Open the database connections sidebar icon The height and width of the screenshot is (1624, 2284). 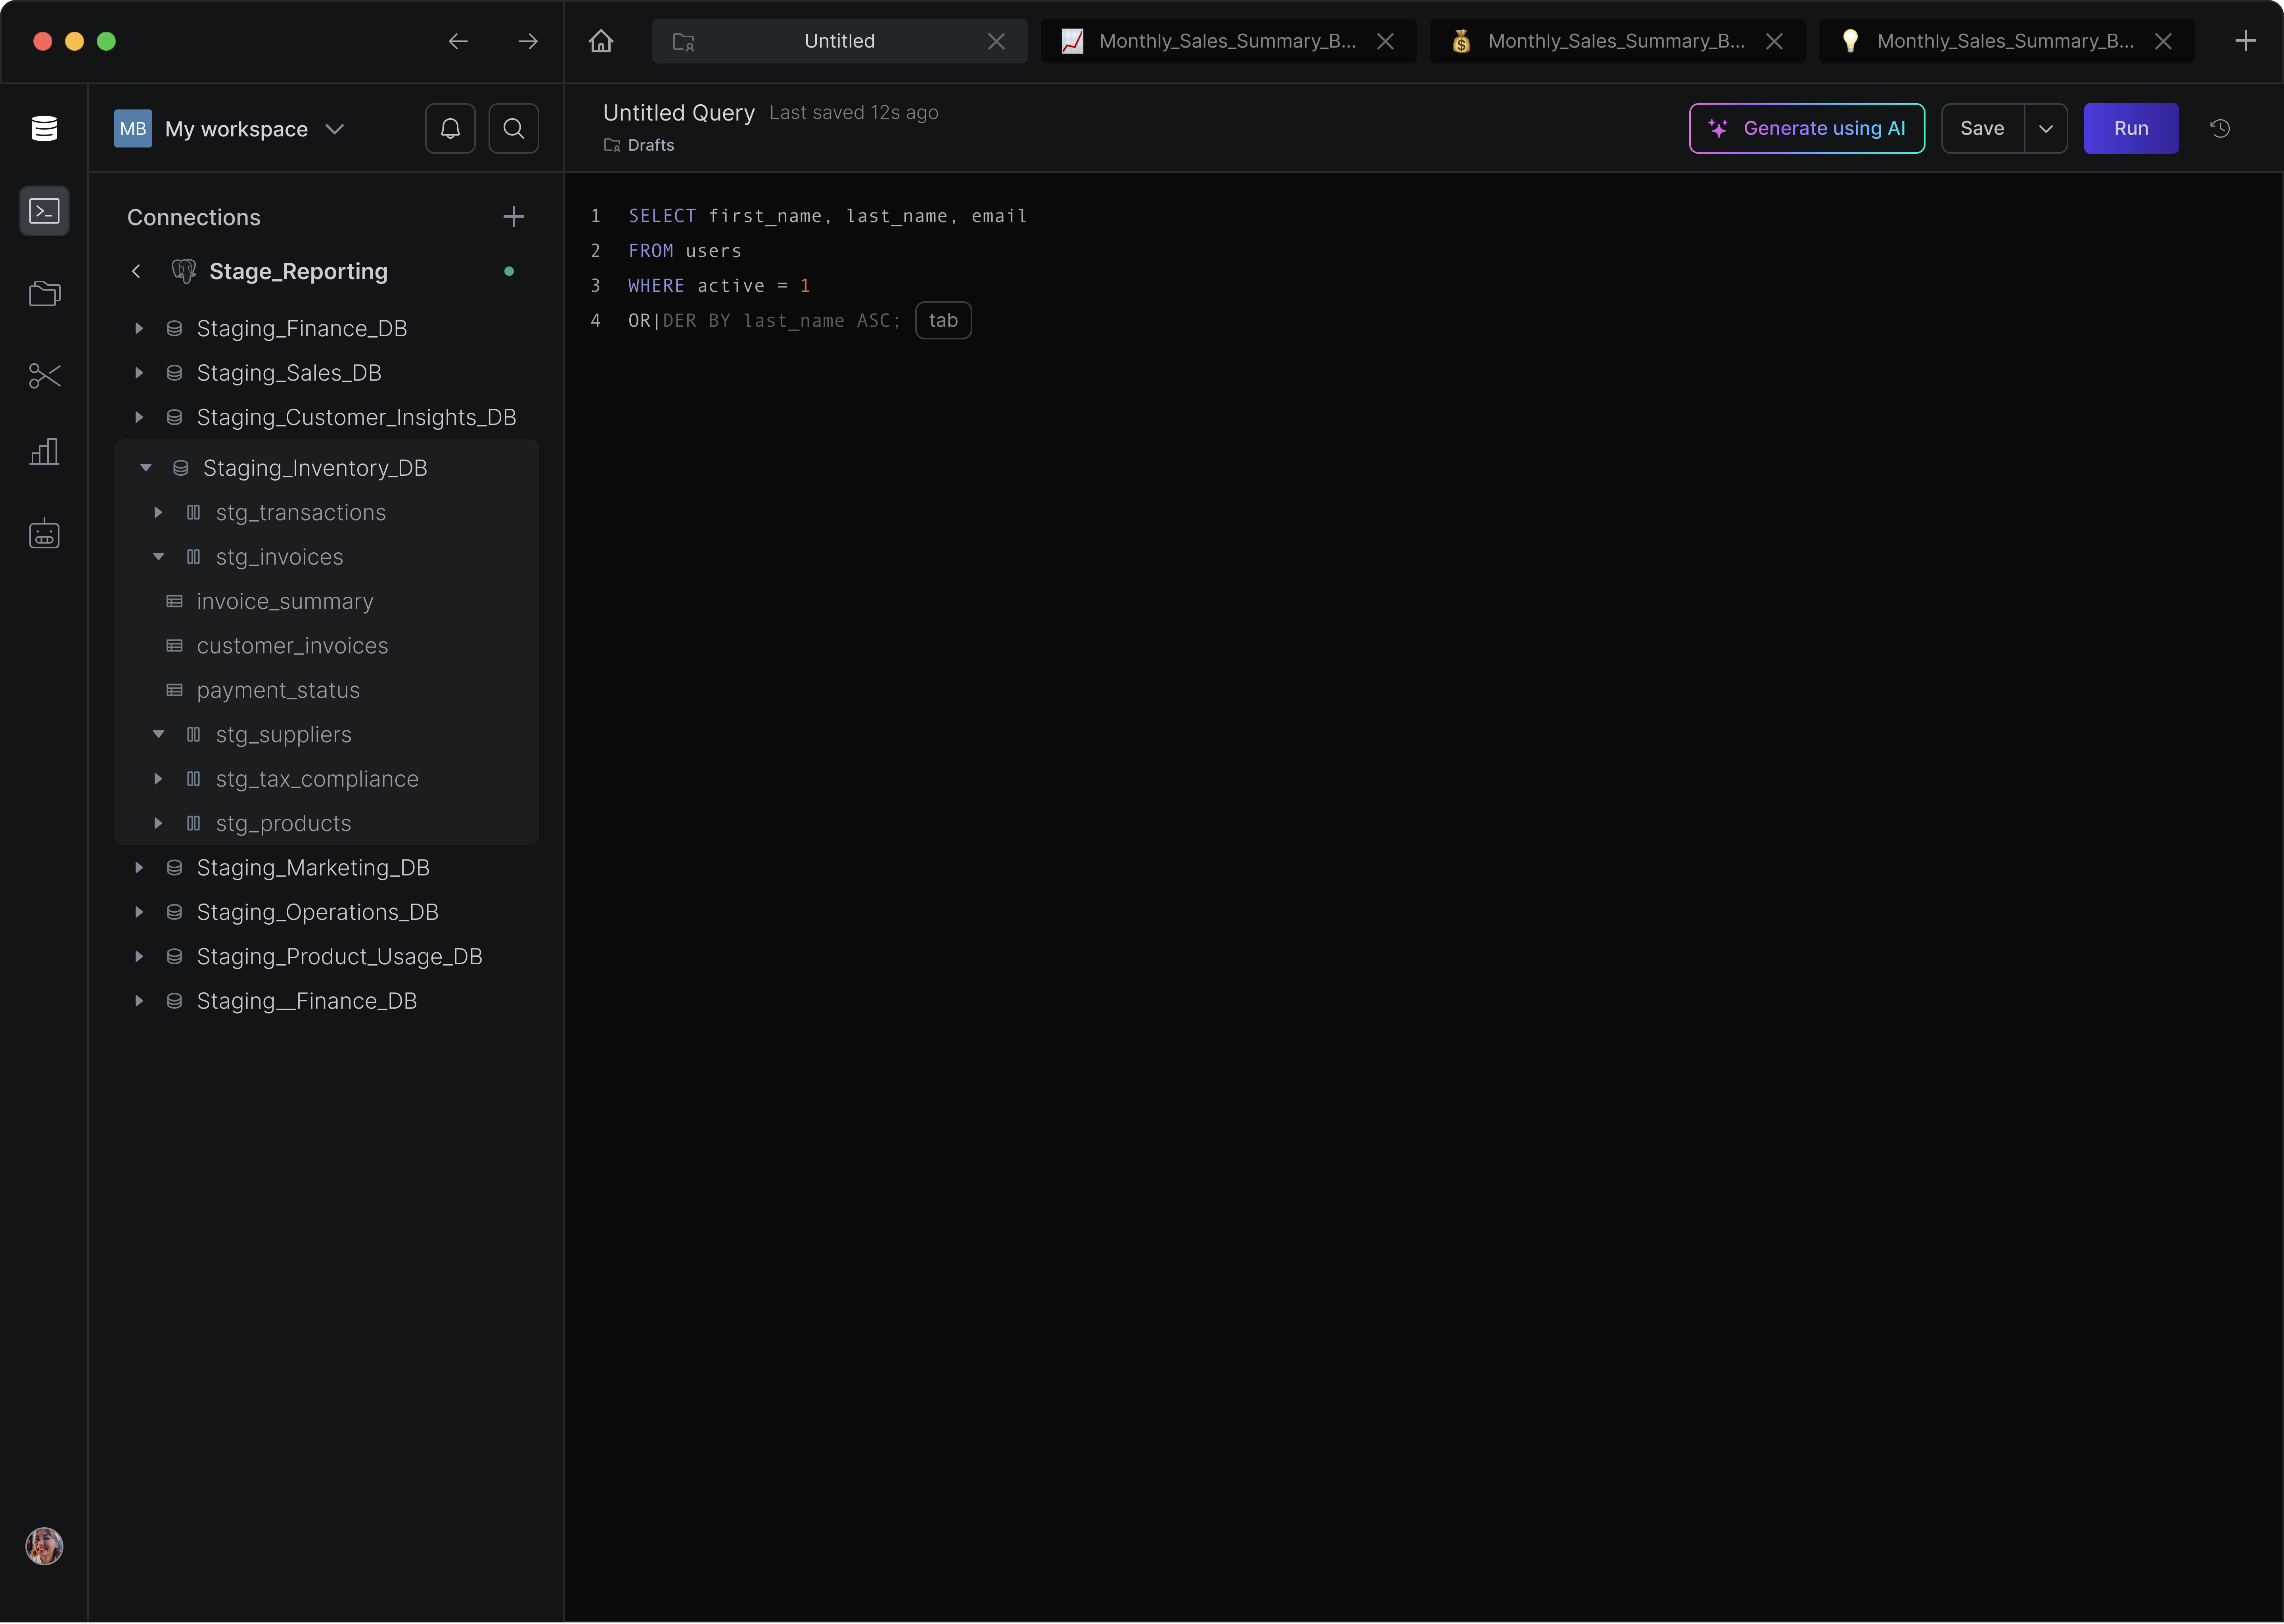click(44, 128)
